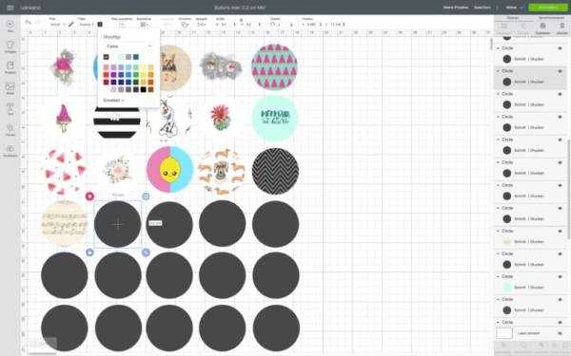Screen dimensions: 571x356
Task: Select the lemon face circle on canvas
Action: click(169, 170)
